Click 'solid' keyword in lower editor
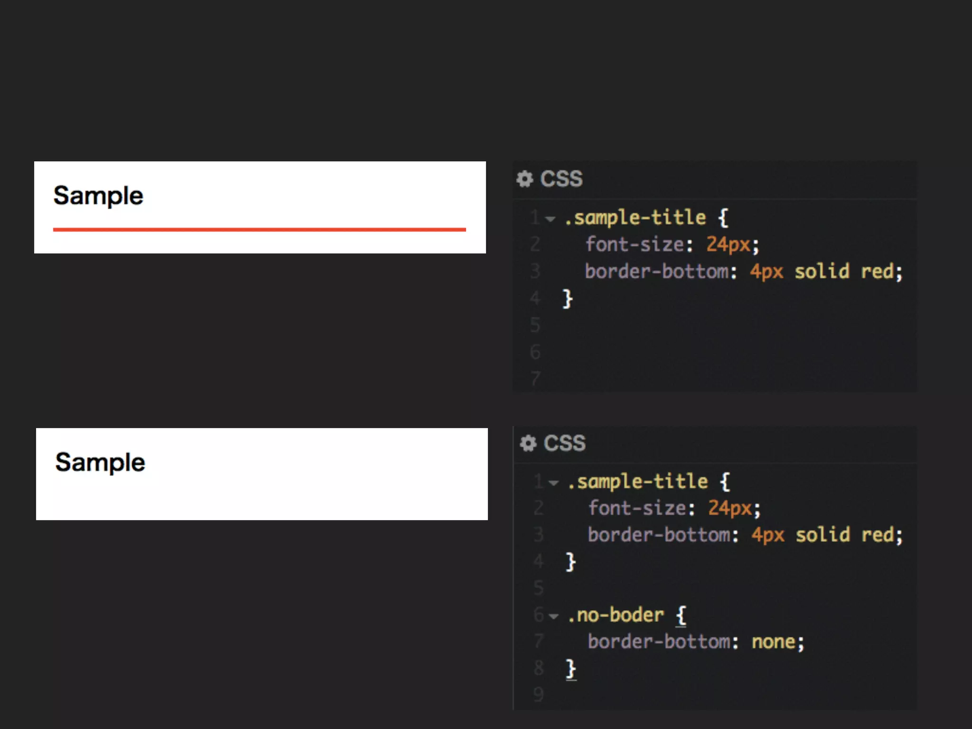 point(822,535)
